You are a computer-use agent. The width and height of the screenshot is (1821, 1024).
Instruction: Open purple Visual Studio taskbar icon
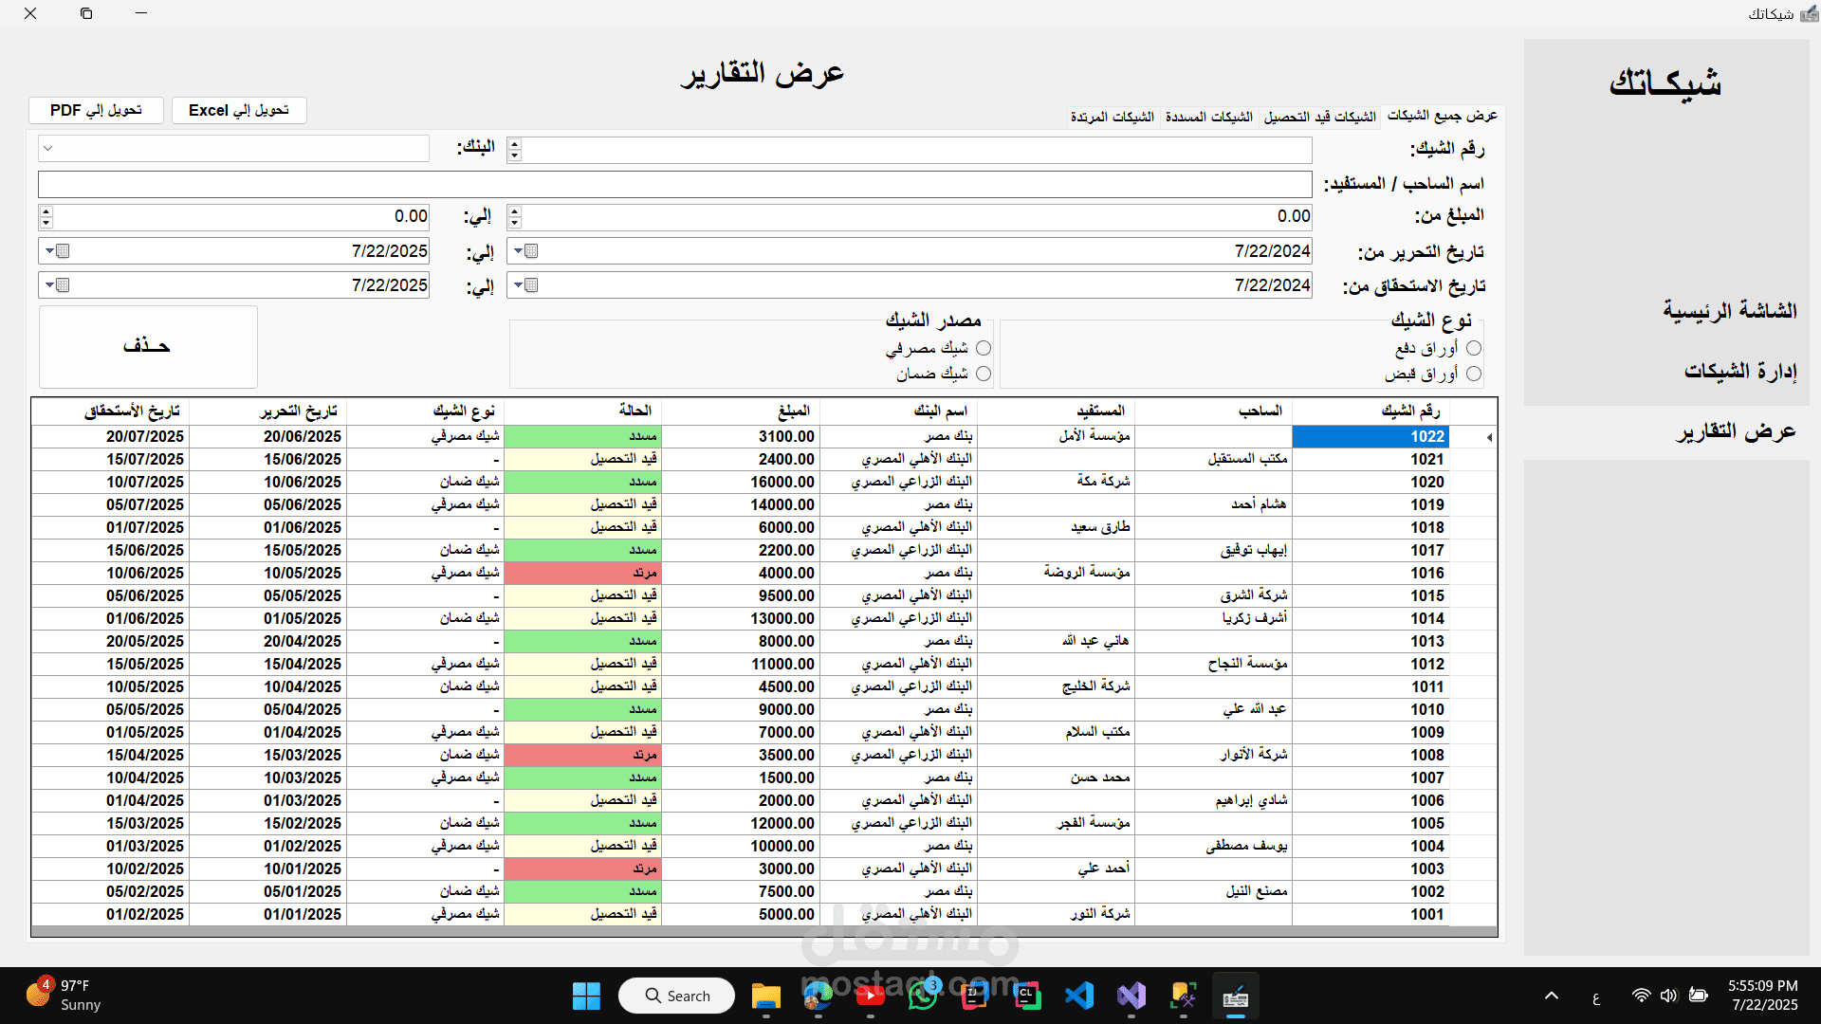pos(1131,997)
